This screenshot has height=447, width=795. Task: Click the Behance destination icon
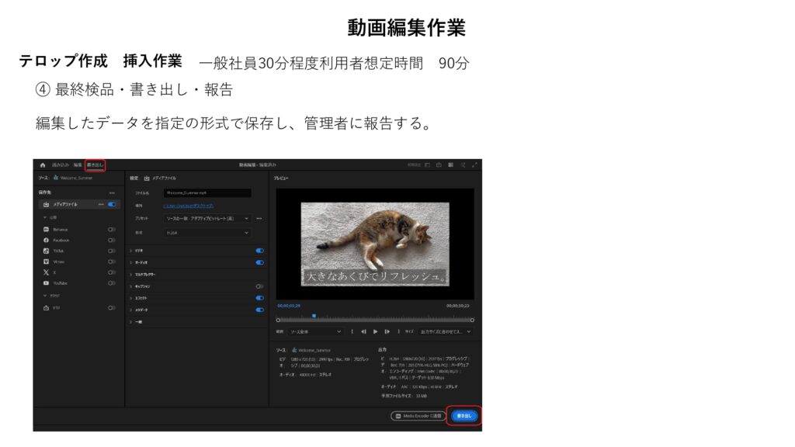[x=47, y=230]
